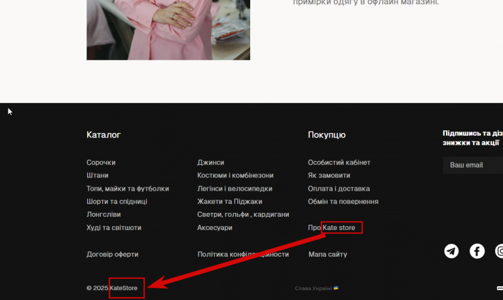Screen dimensions: 503x300
Task: Open Костюми і комбінезони category
Action: tap(236, 175)
